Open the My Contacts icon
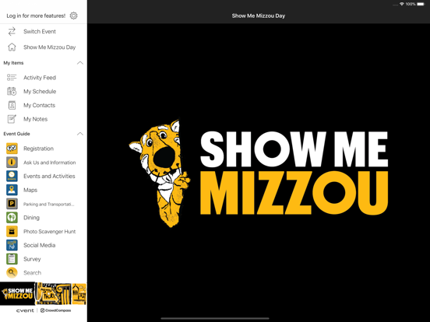Image resolution: width=430 pixels, height=322 pixels. point(12,105)
